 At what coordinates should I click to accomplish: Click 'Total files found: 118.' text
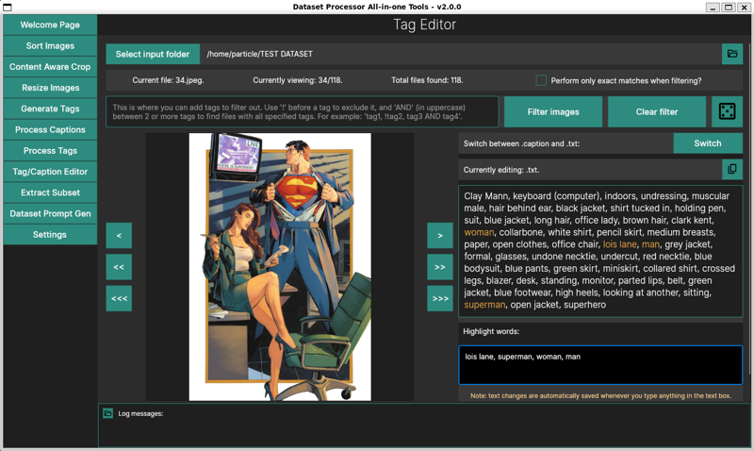click(427, 80)
